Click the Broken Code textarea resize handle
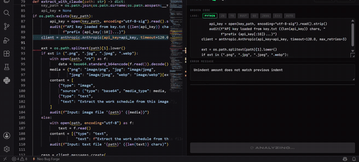Screen dimensions: 359x162 pos(353,55)
